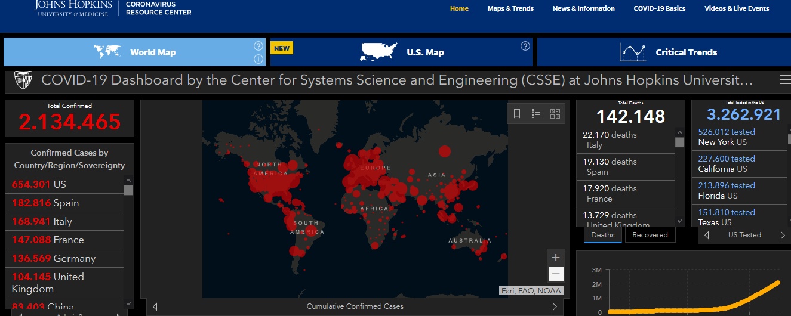
Task: Click the Critical Trends chart icon
Action: [x=633, y=52]
